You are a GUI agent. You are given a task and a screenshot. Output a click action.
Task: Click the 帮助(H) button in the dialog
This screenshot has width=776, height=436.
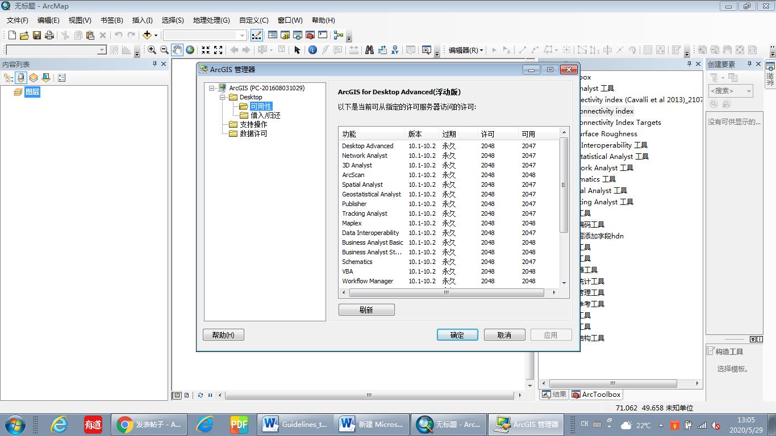[223, 335]
